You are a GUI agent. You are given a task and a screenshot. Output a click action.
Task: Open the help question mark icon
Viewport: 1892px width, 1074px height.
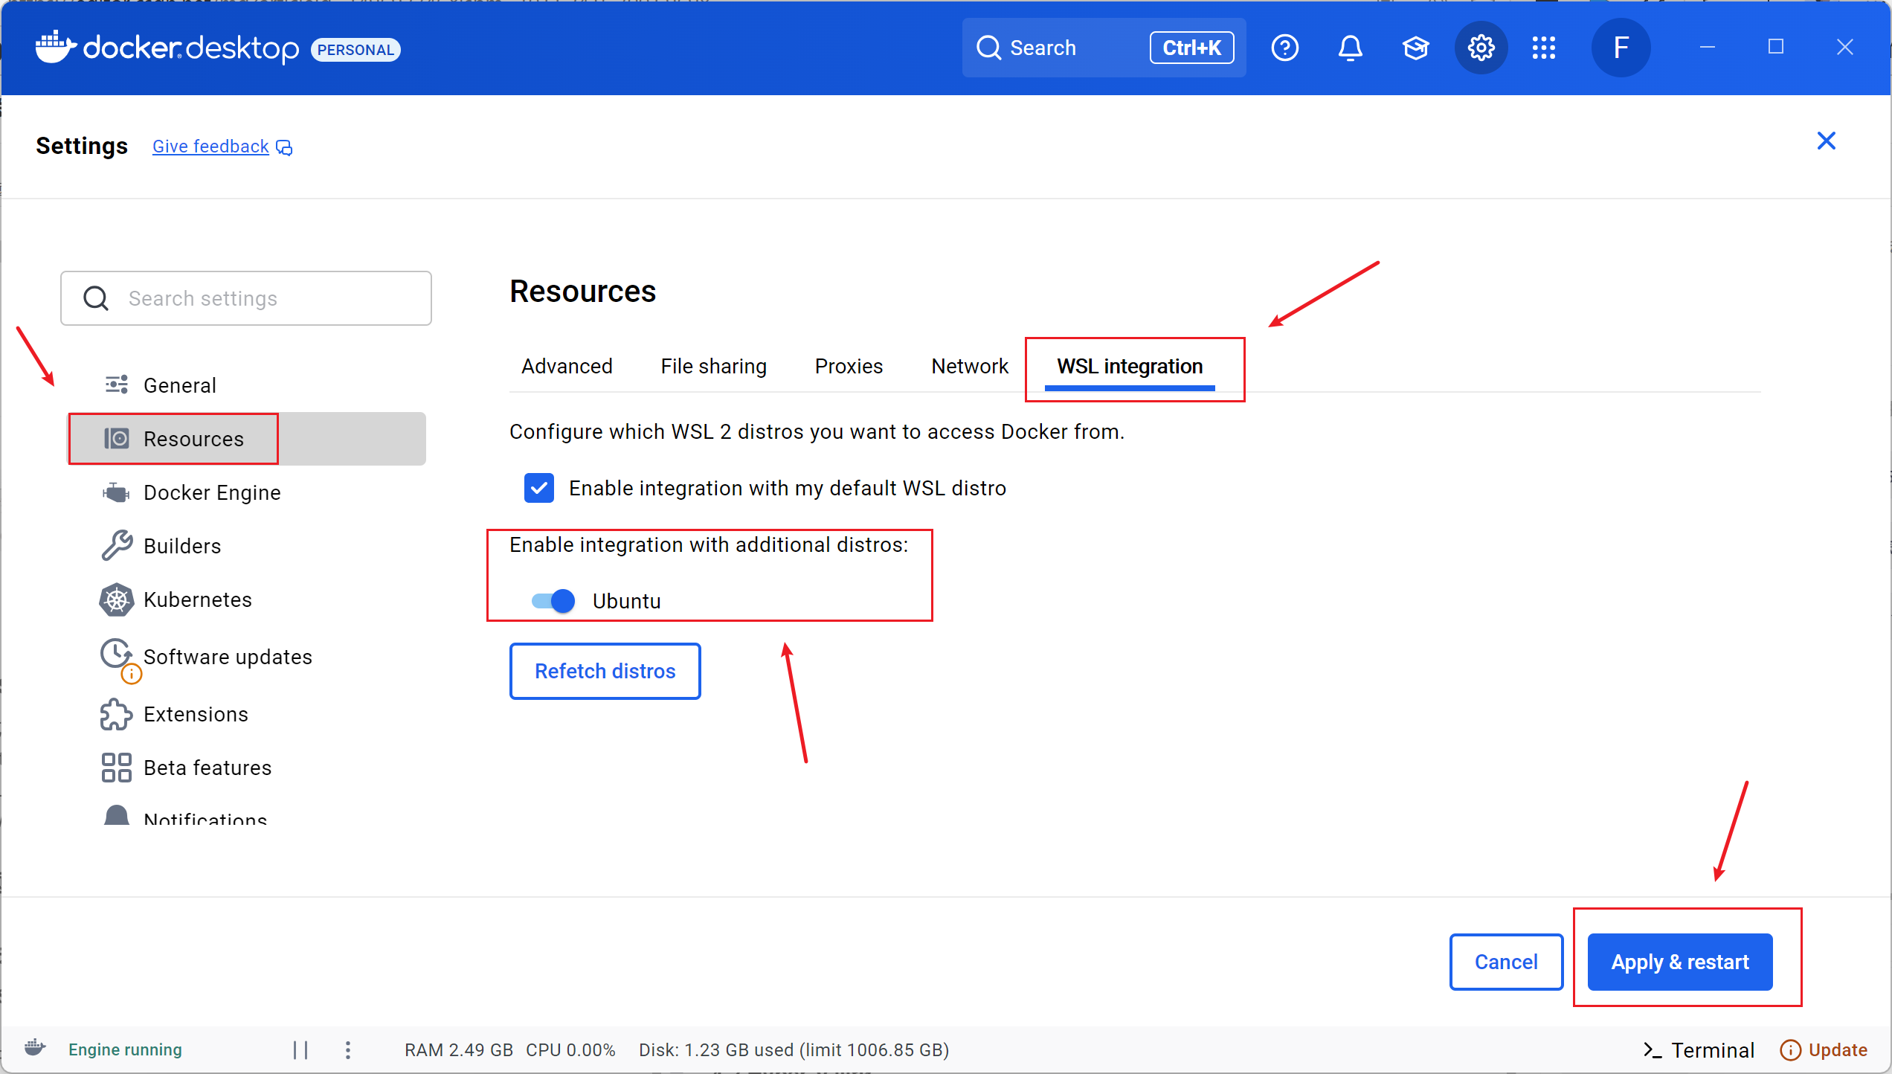click(x=1285, y=48)
